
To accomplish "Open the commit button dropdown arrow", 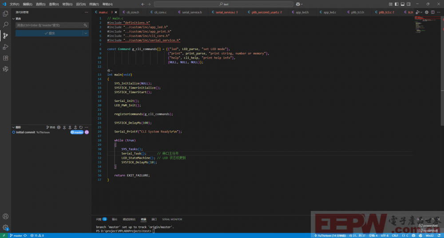I will coord(86,33).
